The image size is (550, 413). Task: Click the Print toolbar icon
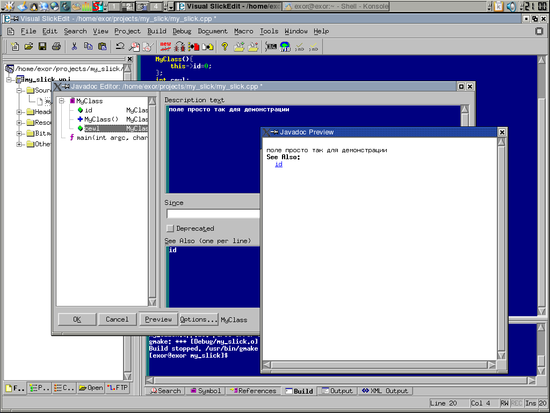tap(56, 46)
